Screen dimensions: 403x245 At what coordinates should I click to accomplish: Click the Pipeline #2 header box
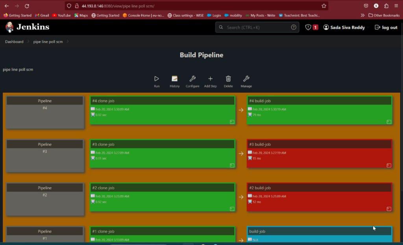point(45,188)
